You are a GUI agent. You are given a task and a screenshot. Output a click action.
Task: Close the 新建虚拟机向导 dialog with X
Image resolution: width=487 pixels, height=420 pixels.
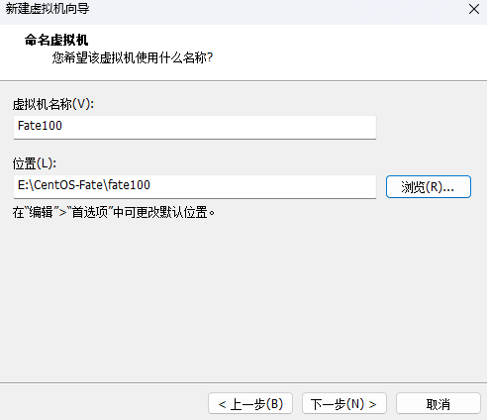click(474, 9)
